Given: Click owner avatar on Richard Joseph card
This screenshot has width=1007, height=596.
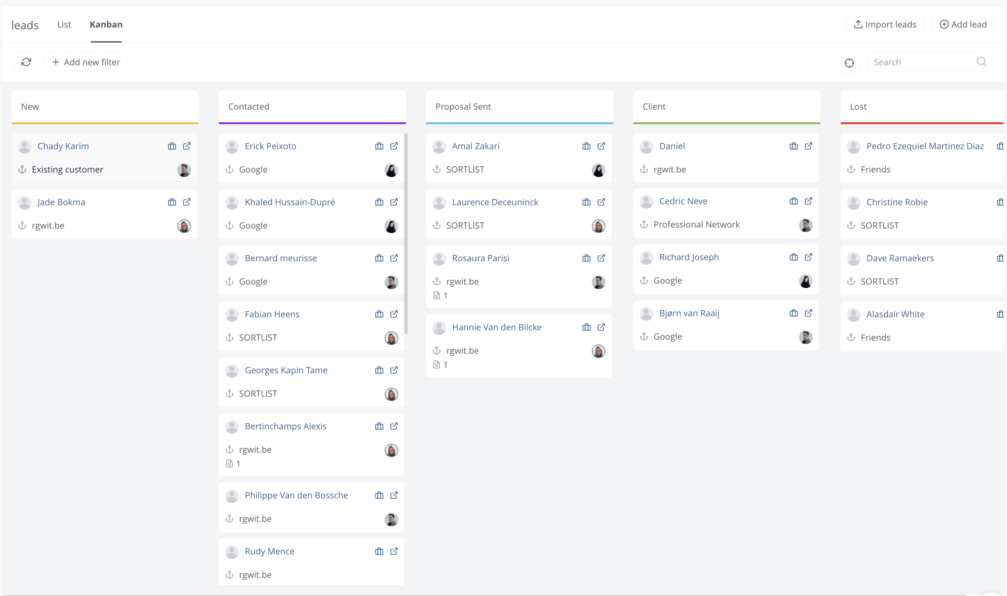Looking at the screenshot, I should click(806, 281).
